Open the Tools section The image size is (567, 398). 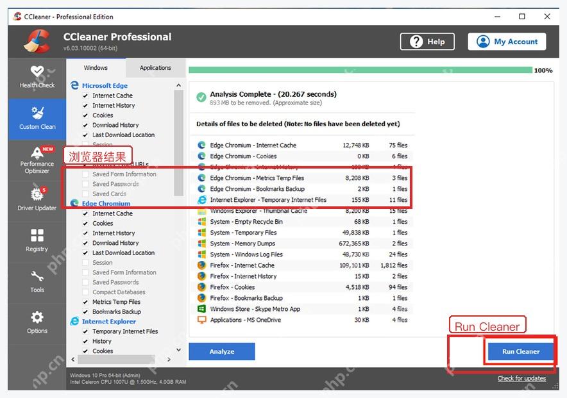click(37, 282)
